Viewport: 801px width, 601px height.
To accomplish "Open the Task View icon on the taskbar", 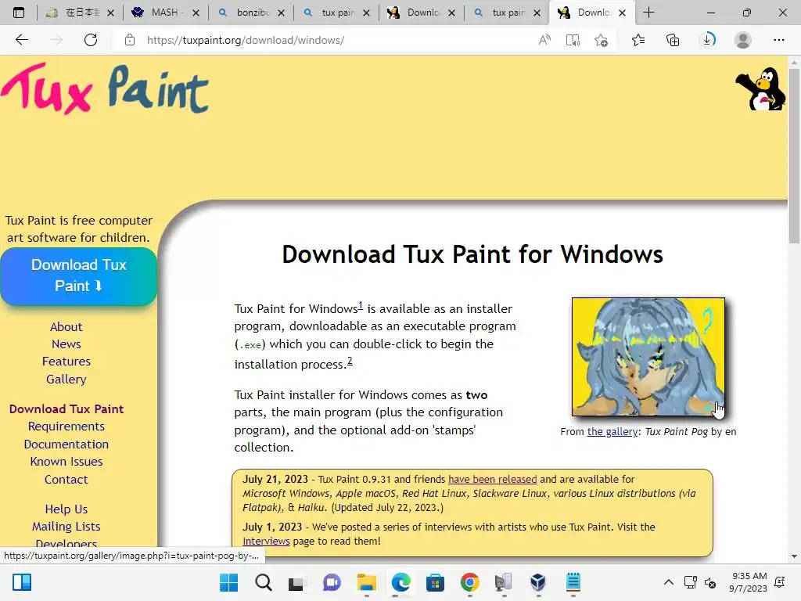I will pos(296,582).
